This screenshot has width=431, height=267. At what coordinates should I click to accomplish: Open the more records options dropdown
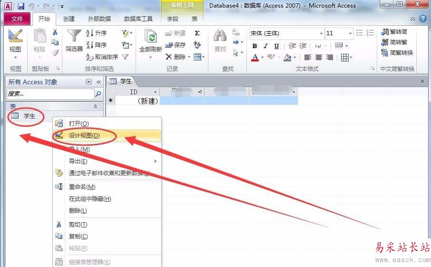(199, 57)
